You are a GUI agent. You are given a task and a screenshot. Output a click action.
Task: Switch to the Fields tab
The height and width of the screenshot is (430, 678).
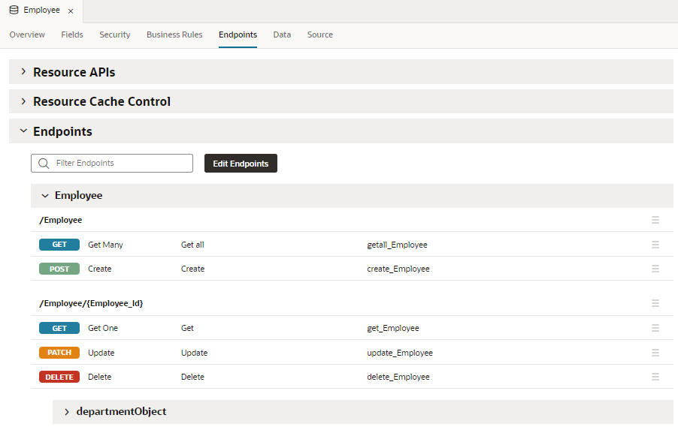click(x=71, y=35)
